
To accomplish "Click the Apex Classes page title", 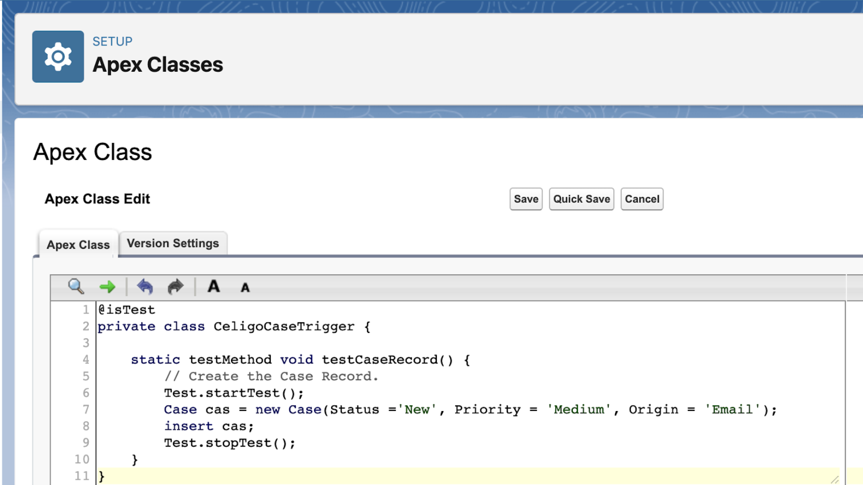I will (158, 65).
